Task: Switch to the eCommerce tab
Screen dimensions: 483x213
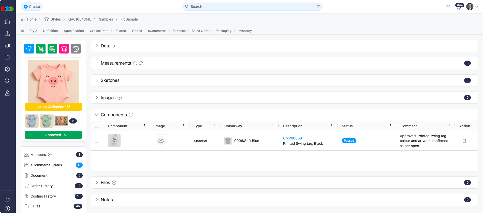Action: [157, 31]
